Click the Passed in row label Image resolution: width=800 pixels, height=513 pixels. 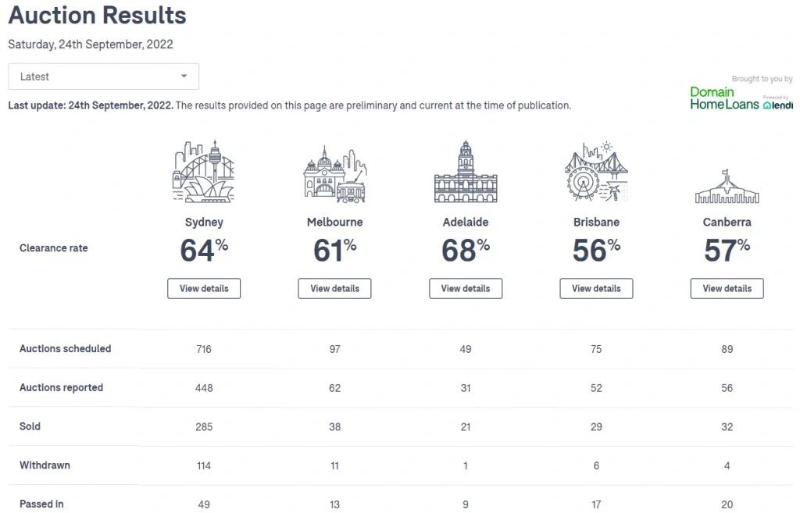(x=41, y=504)
